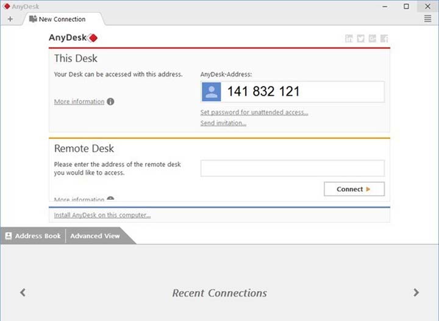Close the AnyDesk window
439x321 pixels.
coord(427,6)
